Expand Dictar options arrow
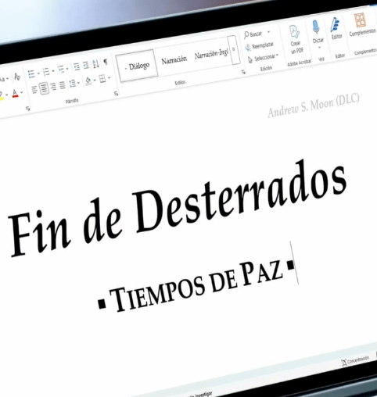 319,47
